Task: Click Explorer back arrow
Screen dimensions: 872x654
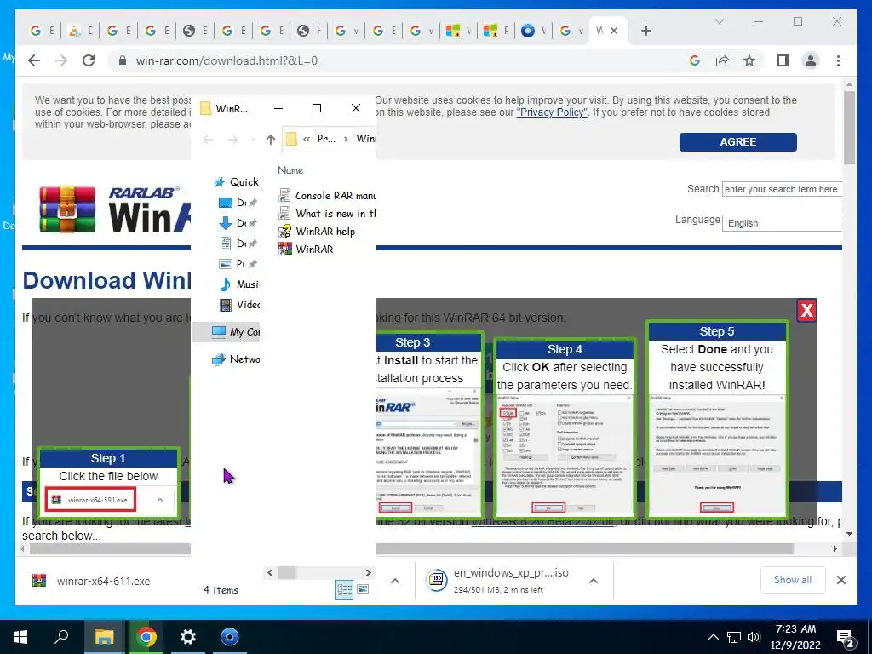Action: 208,139
